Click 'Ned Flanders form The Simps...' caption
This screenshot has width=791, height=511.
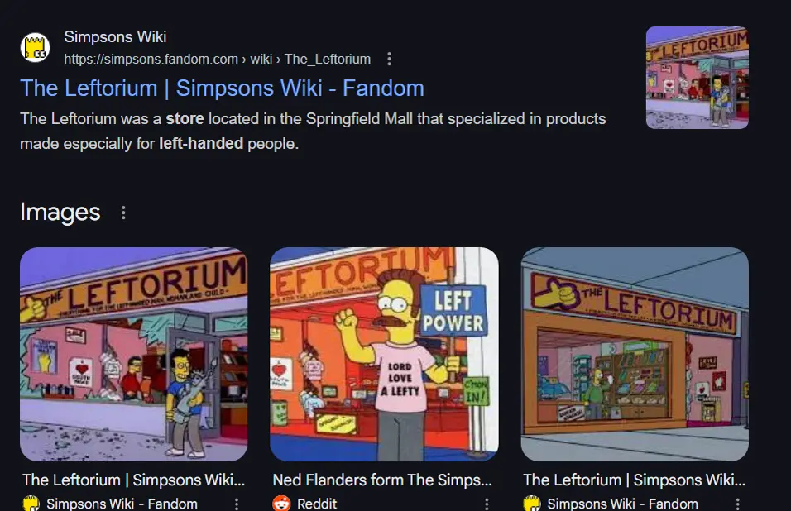382,480
